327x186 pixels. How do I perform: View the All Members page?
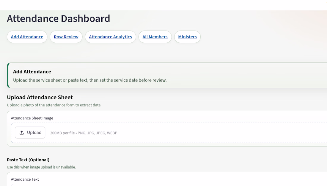(x=155, y=37)
